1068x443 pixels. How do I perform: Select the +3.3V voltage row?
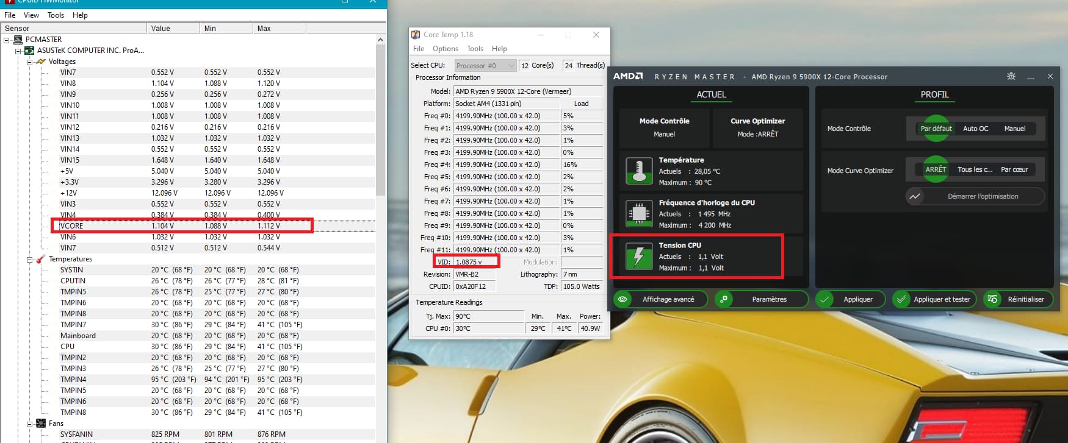tap(217, 182)
